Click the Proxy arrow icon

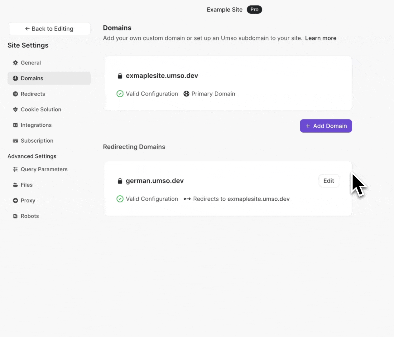(15, 201)
